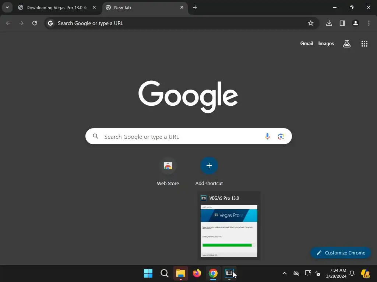
Task: Open the Google apps grid
Action: point(364,44)
